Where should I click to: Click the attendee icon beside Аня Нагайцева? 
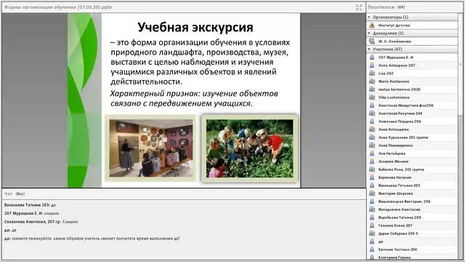tap(372, 154)
